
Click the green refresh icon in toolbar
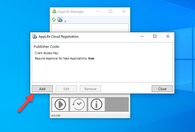(x=54, y=20)
